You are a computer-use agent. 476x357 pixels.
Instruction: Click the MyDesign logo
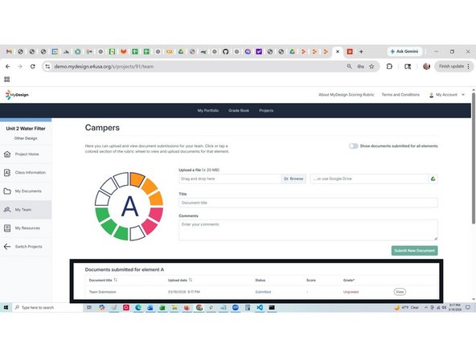[17, 95]
